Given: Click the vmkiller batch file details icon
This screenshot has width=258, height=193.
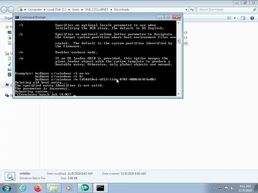Looking at the screenshot, I should 10,176.
